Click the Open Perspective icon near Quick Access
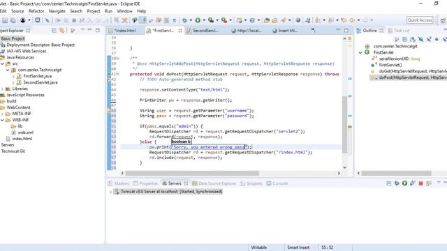This screenshot has height=251, width=447. point(443,20)
